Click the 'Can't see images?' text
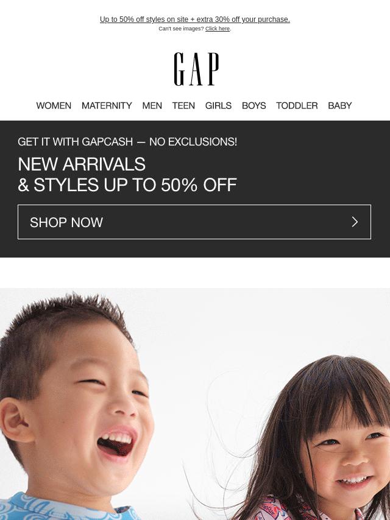Screen dimensions: 390x520 pyautogui.click(x=181, y=29)
